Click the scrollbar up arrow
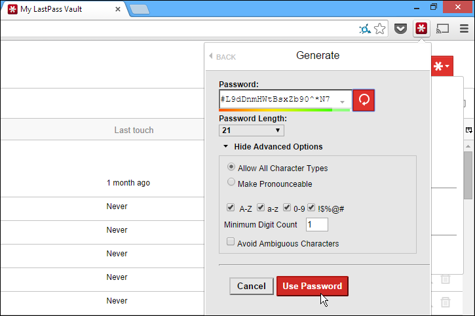This screenshot has height=316, width=475. 468,146
